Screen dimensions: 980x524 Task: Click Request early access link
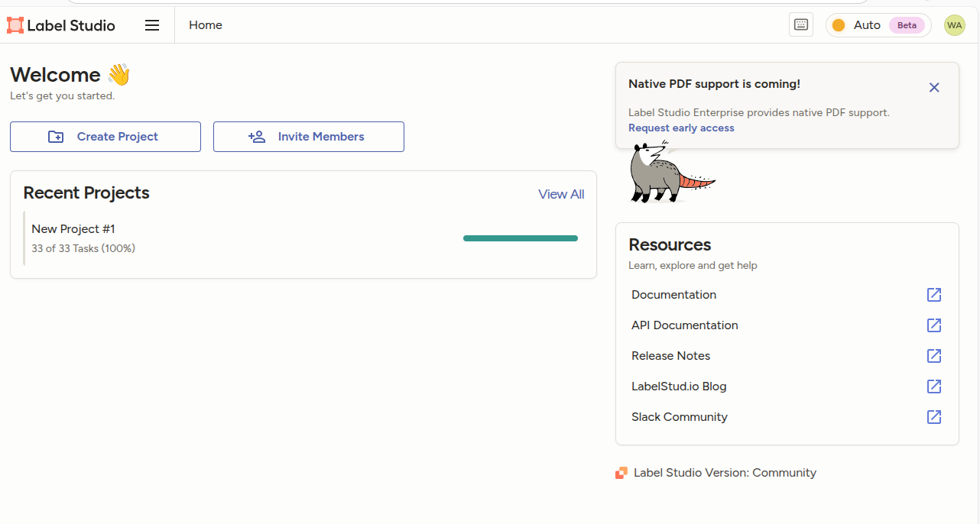tap(681, 128)
